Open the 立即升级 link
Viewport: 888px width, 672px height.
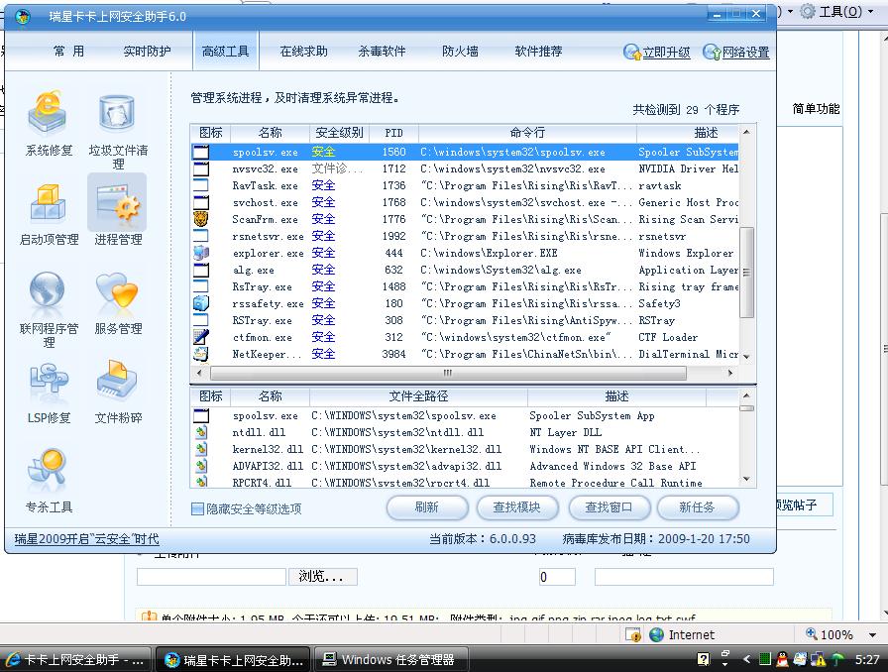coord(666,53)
